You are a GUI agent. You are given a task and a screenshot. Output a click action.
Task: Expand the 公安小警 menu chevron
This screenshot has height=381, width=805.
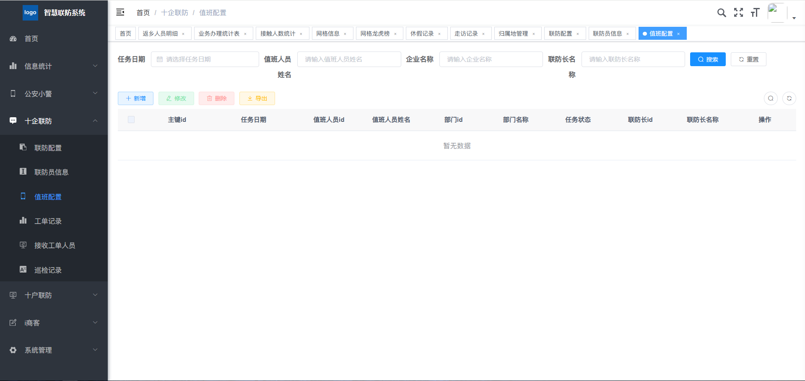(x=95, y=93)
